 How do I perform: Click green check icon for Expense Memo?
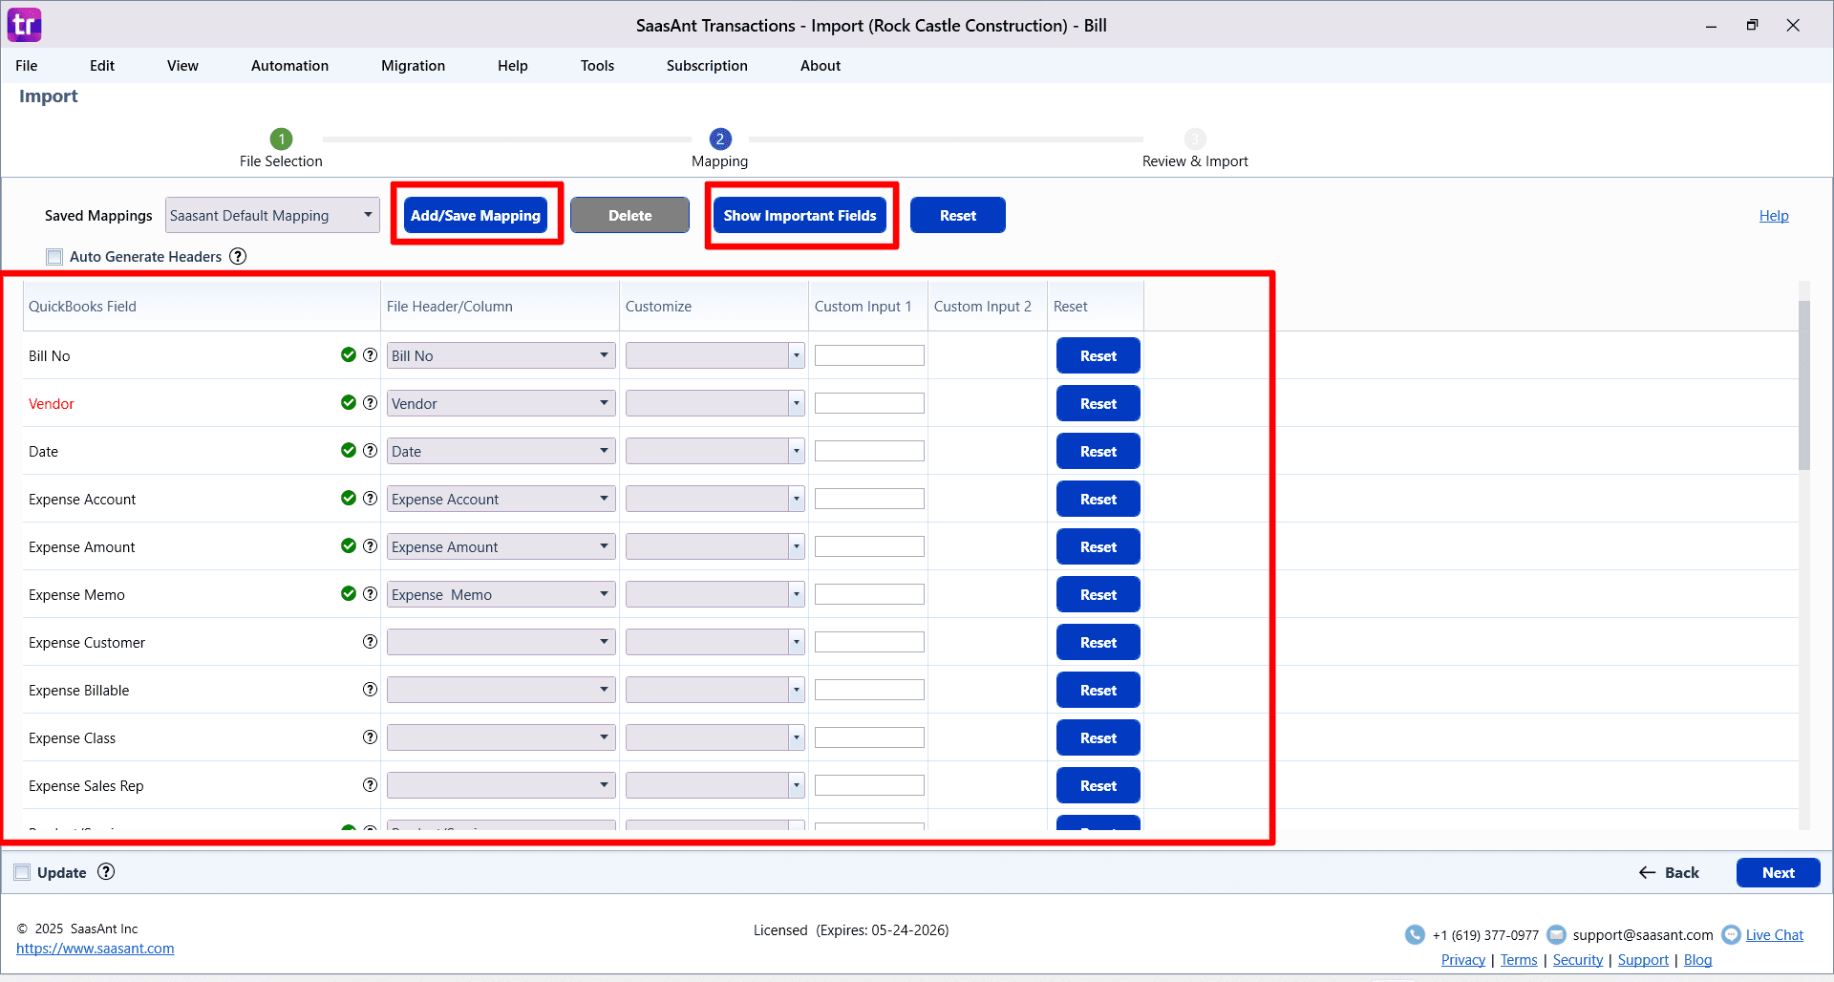(x=349, y=594)
